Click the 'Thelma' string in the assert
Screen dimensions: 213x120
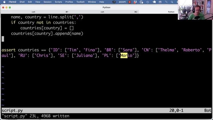167,50
